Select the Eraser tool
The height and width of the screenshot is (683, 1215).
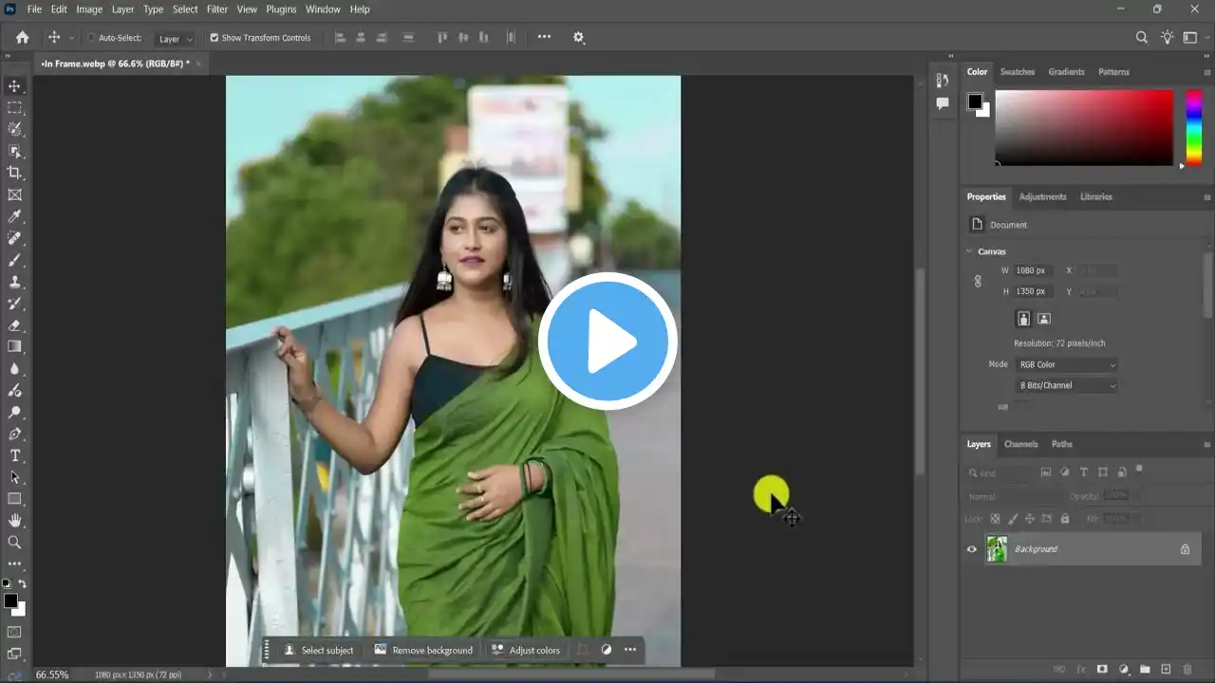tap(14, 325)
